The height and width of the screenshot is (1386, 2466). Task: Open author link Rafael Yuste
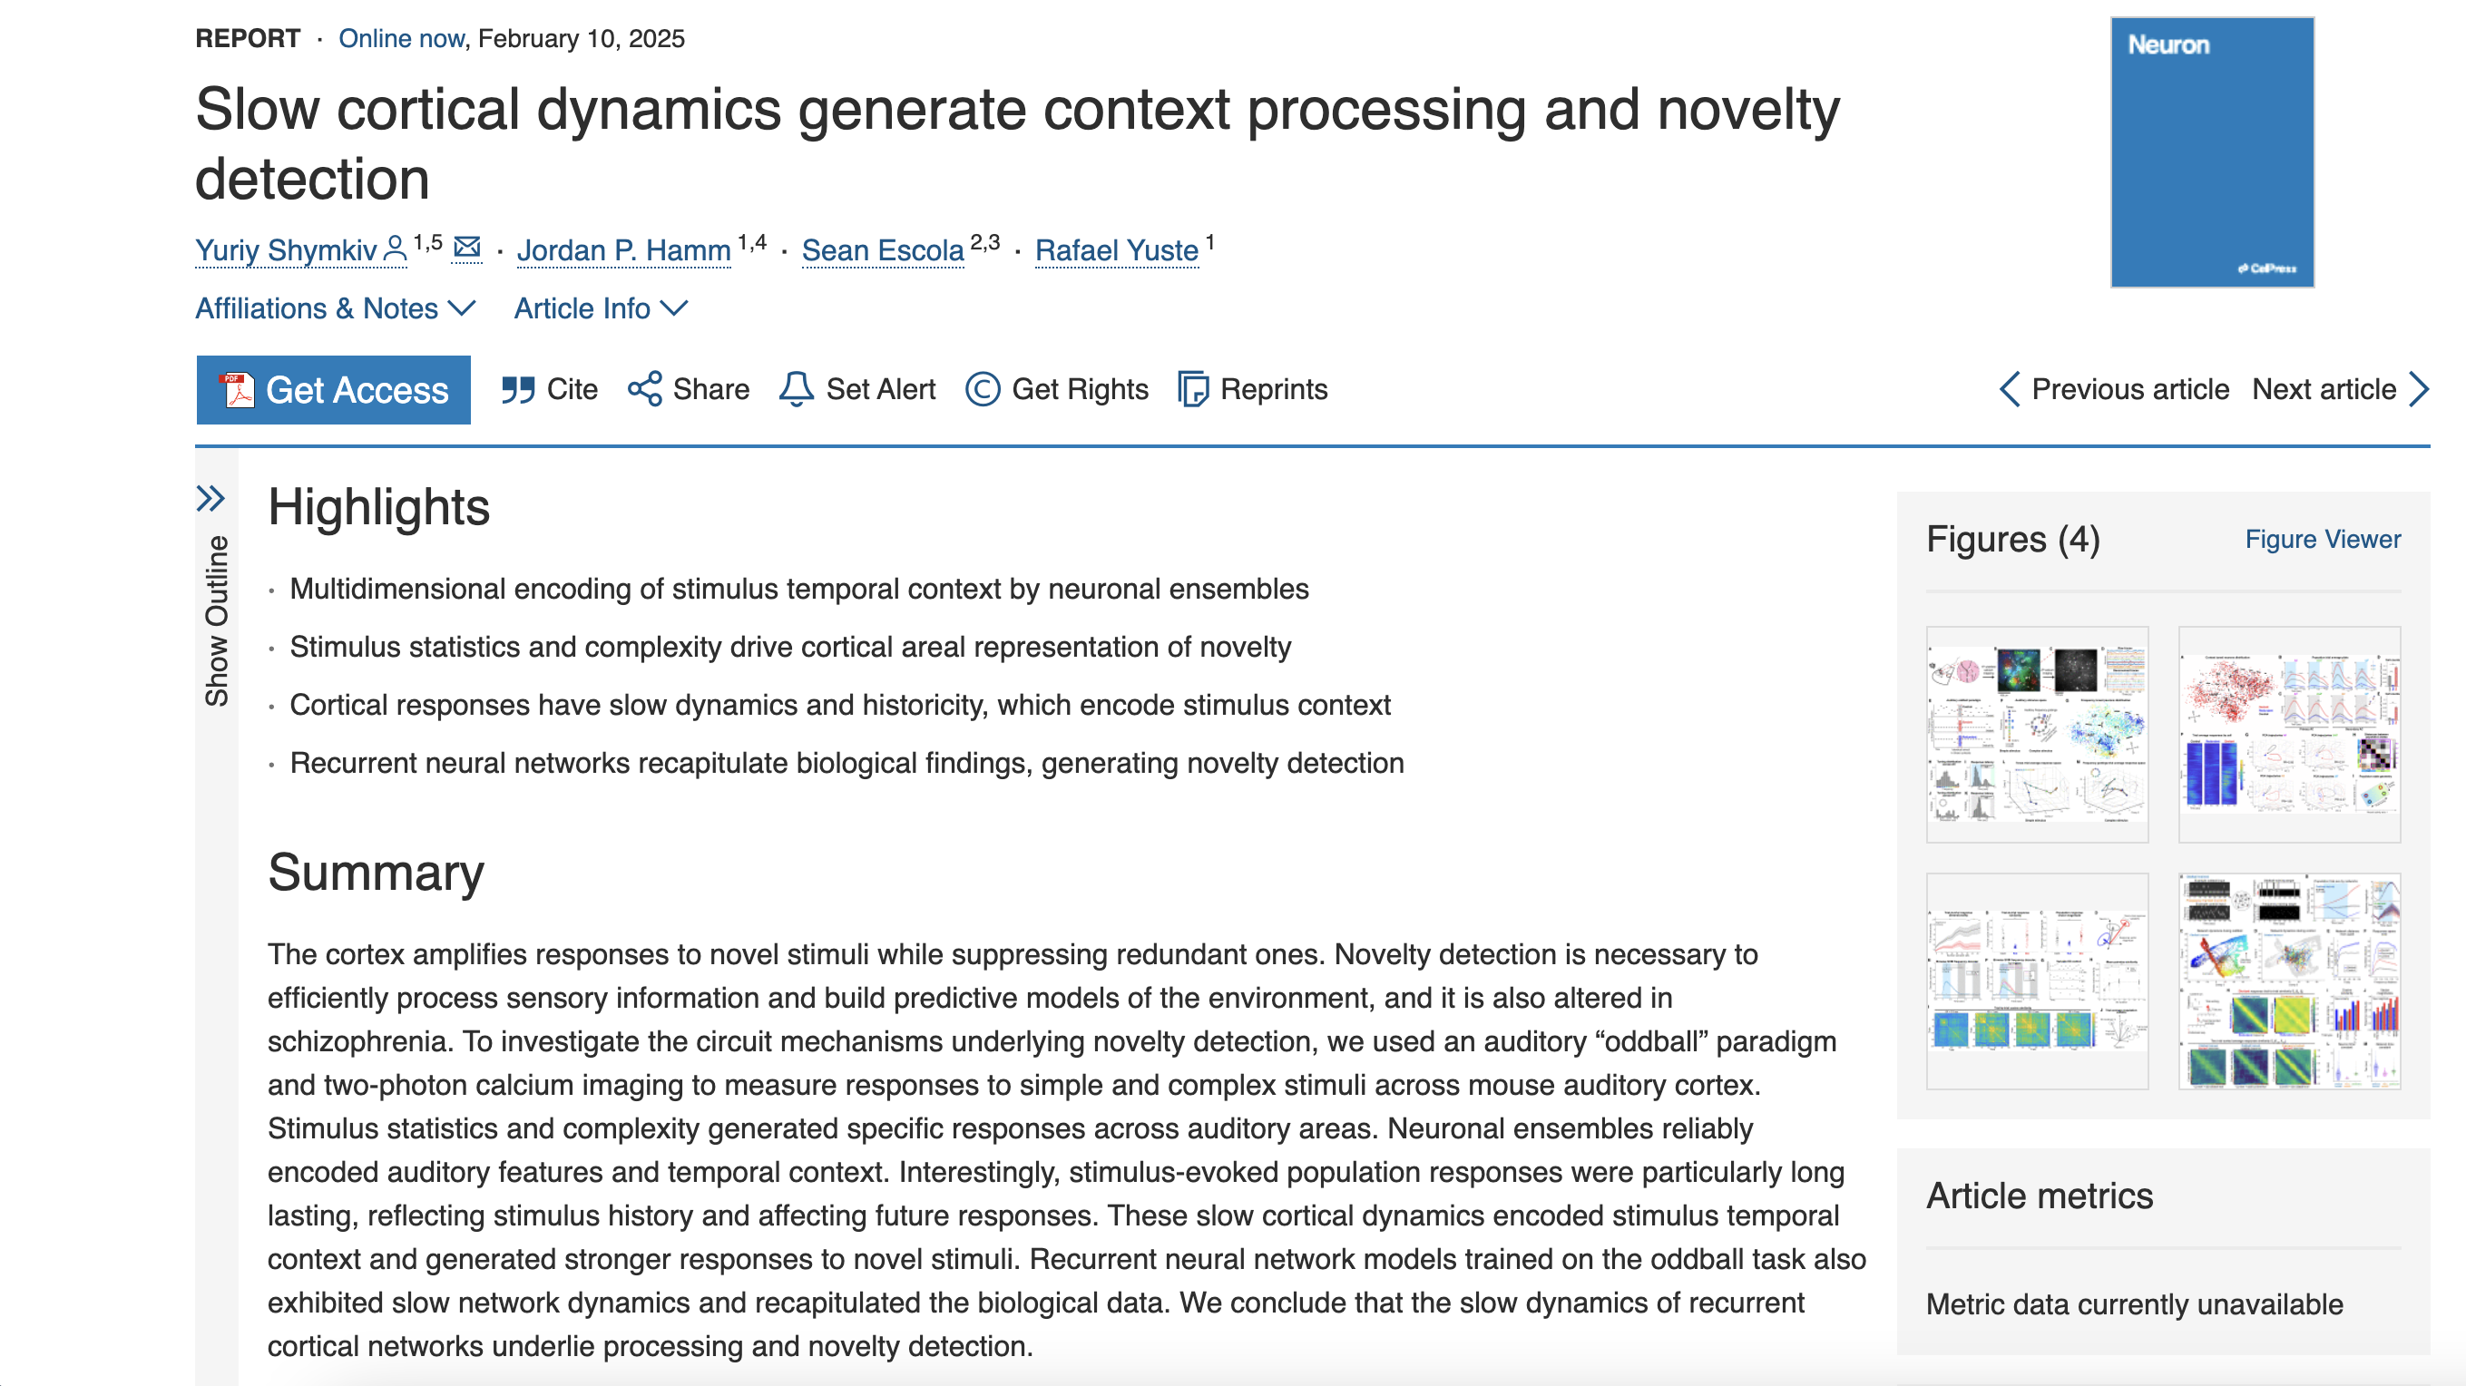(1116, 250)
